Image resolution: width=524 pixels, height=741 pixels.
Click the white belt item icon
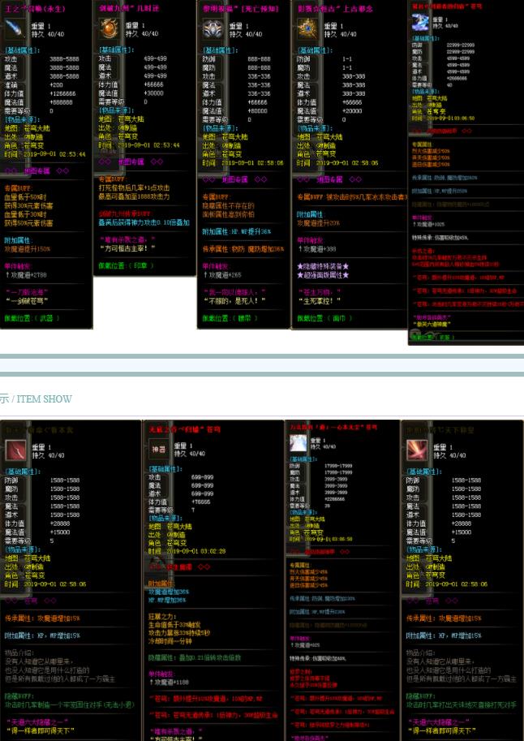pyautogui.click(x=215, y=29)
